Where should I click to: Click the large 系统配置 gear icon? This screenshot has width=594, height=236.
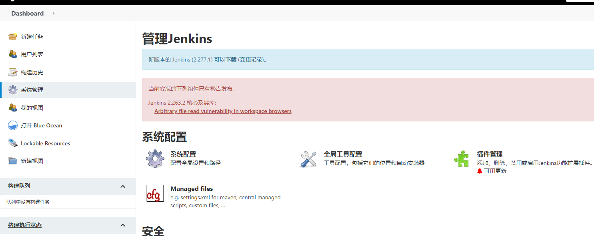point(155,159)
